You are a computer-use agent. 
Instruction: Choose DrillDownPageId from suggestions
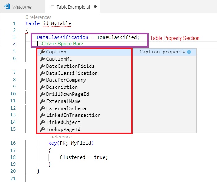pyautogui.click(x=67, y=94)
